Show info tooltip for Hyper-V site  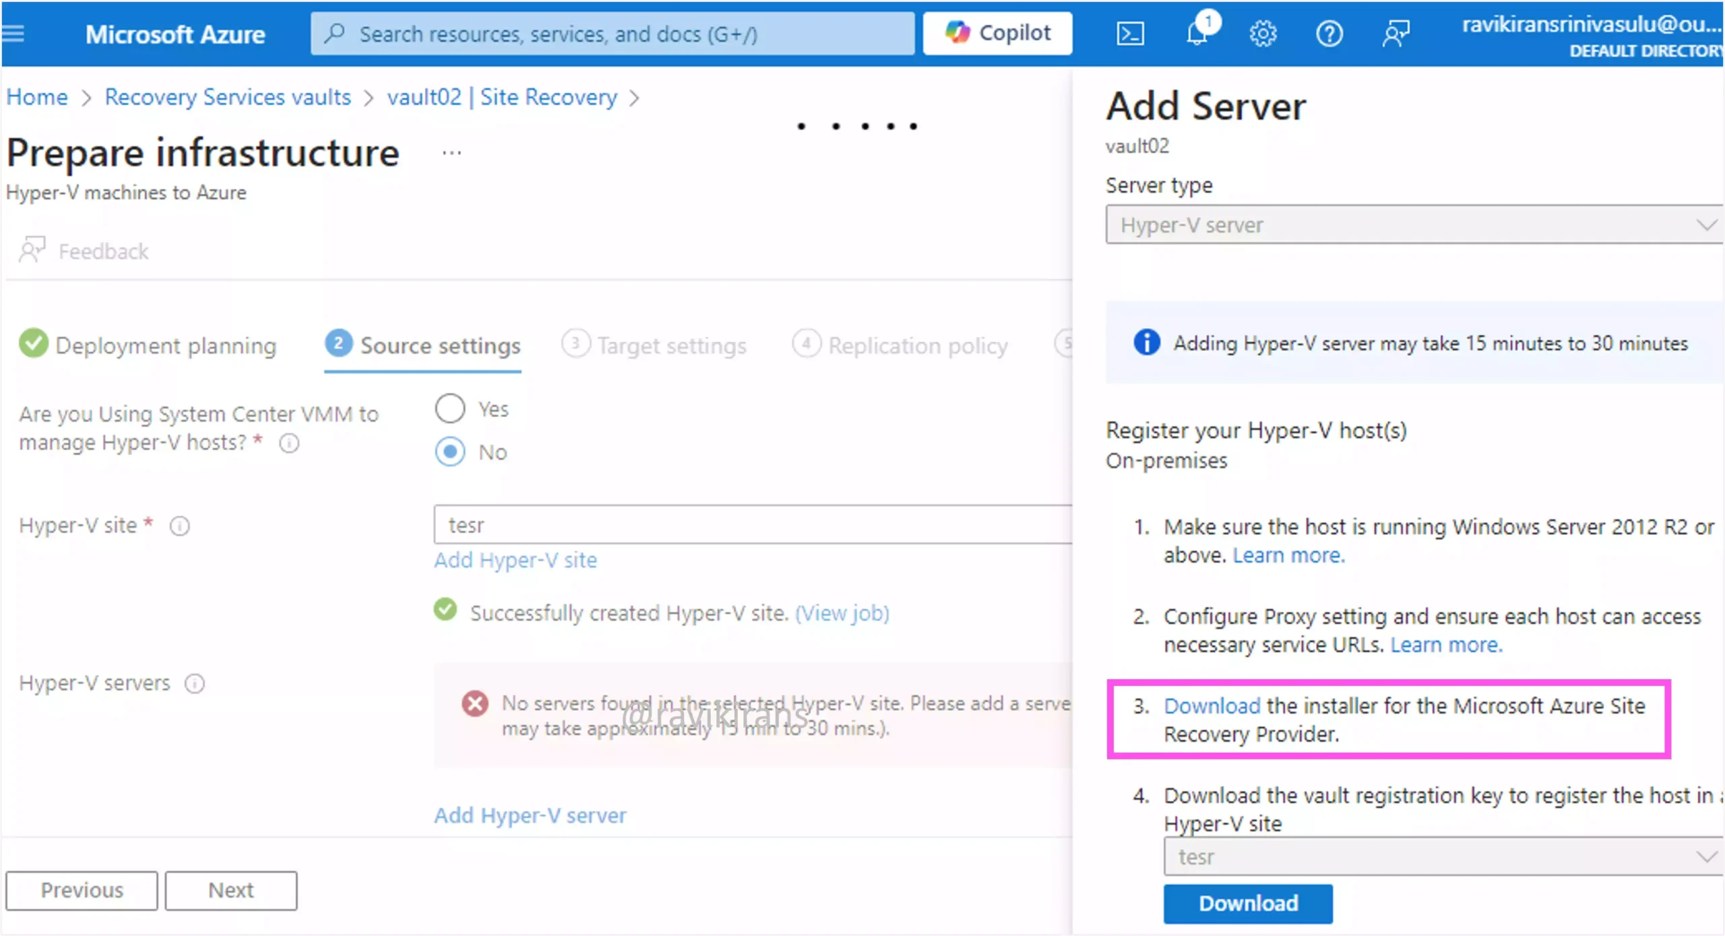(x=180, y=526)
